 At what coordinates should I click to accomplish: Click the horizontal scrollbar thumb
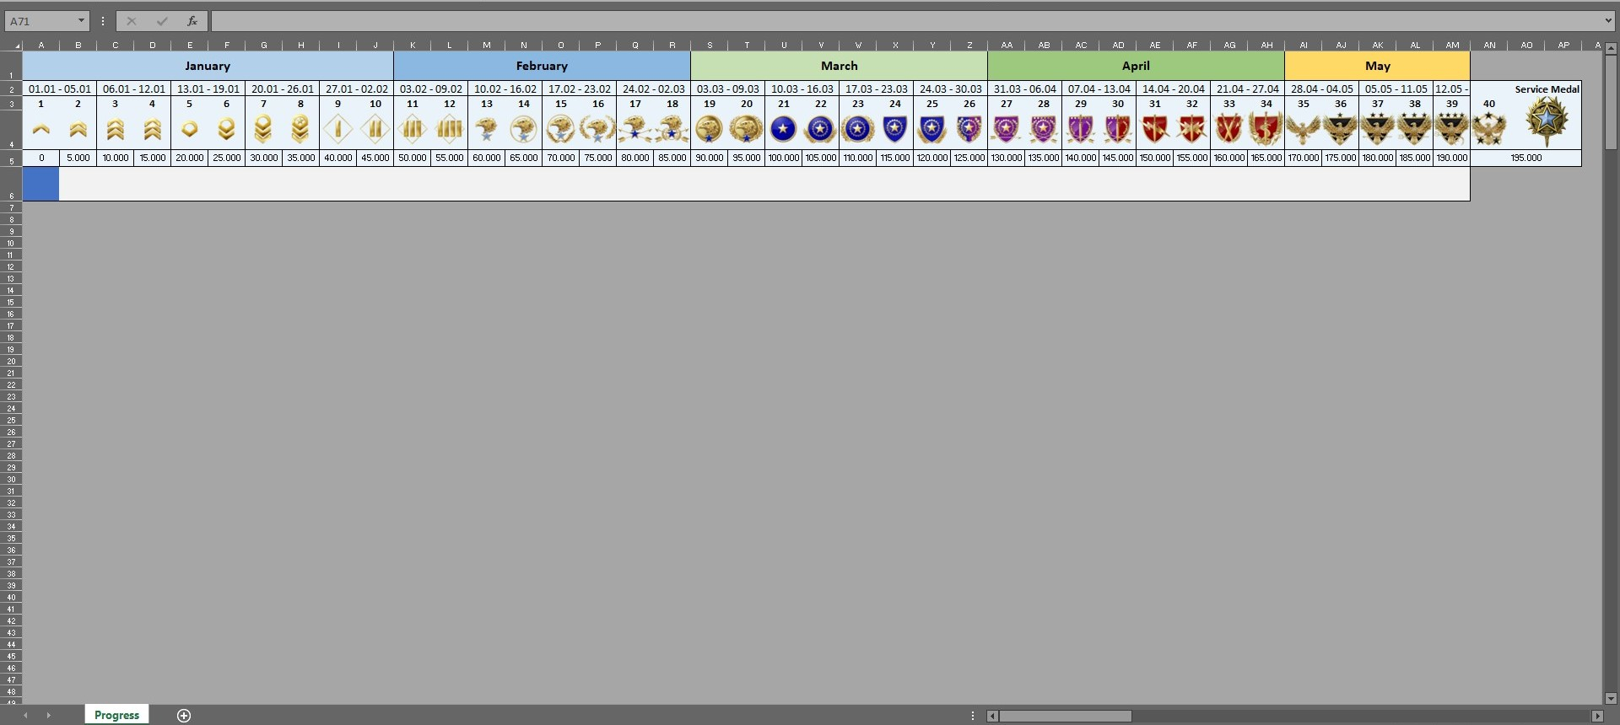click(1066, 716)
